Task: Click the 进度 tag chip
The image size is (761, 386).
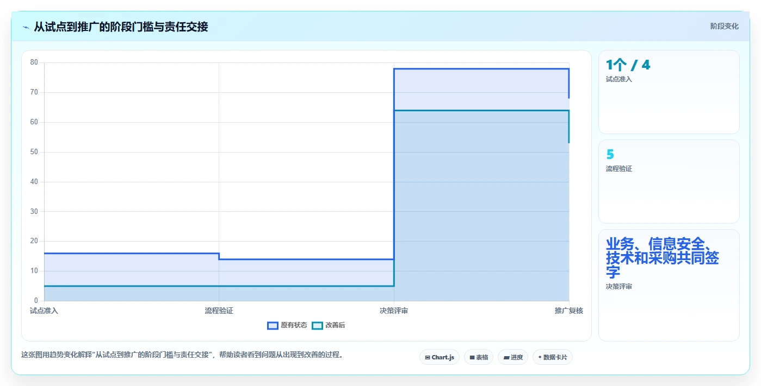Action: (513, 357)
